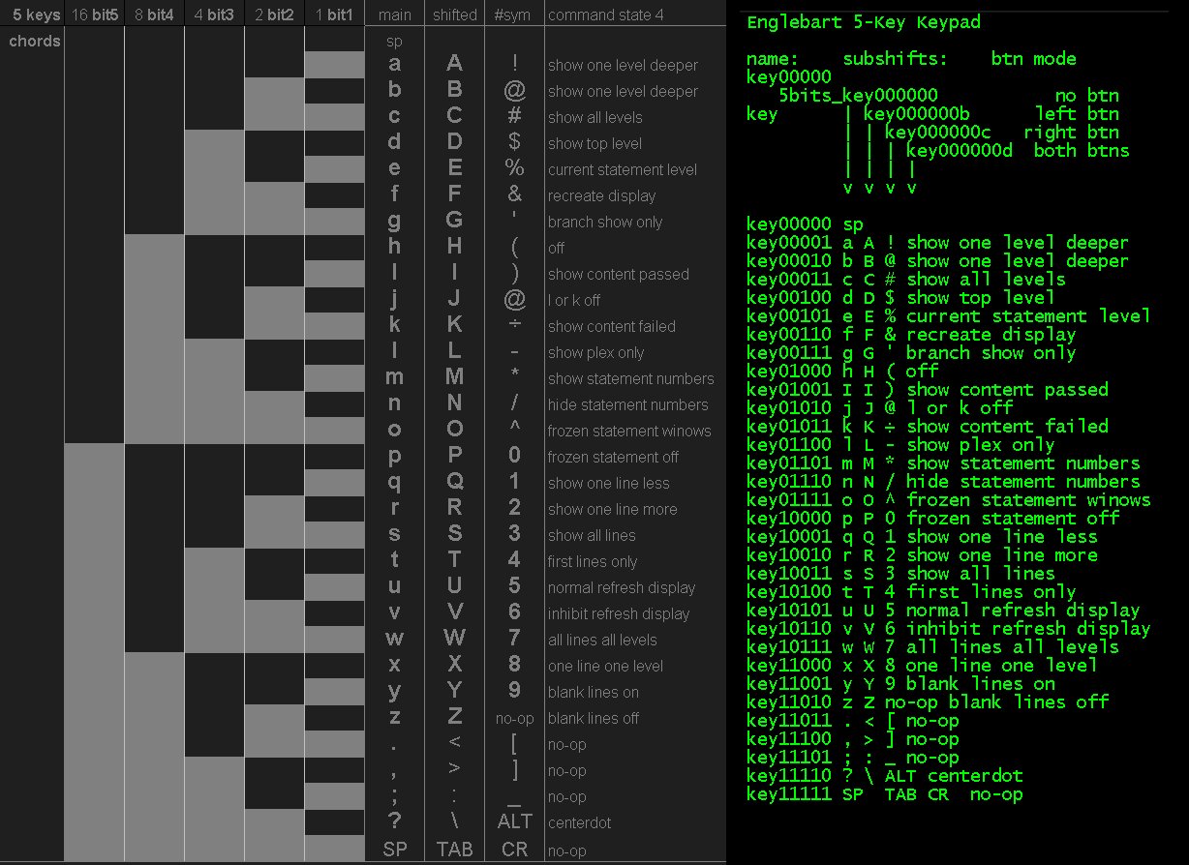Click green 'btn mode' label
The height and width of the screenshot is (865, 1189).
point(1033,59)
